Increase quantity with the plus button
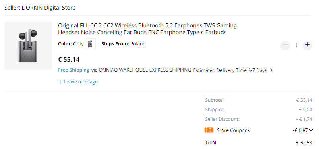 tap(307, 45)
